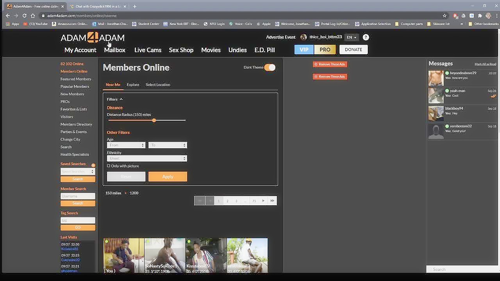Switch to the Explore tab
The image size is (500, 281).
(133, 85)
